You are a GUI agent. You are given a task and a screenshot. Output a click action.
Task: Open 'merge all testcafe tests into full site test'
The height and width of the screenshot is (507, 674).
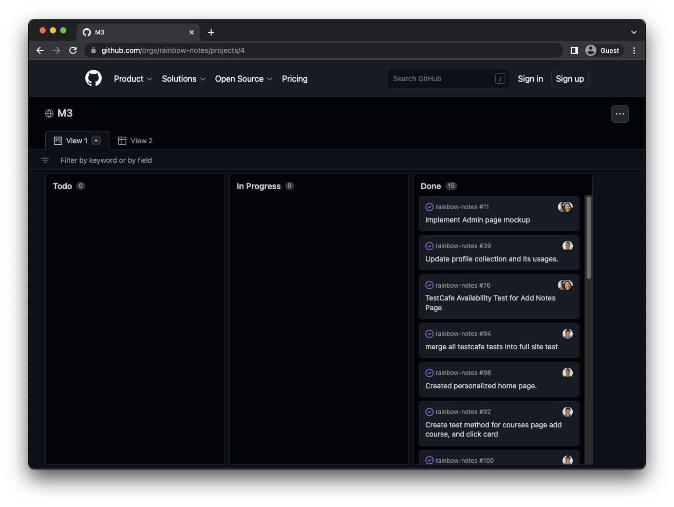[492, 347]
